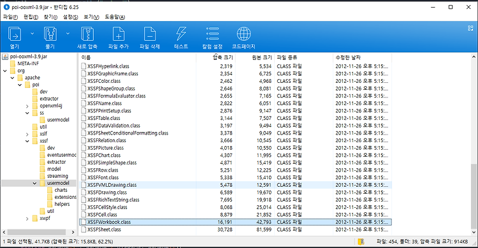
Task: Collapse the org folder in the tree
Action: click(5, 71)
